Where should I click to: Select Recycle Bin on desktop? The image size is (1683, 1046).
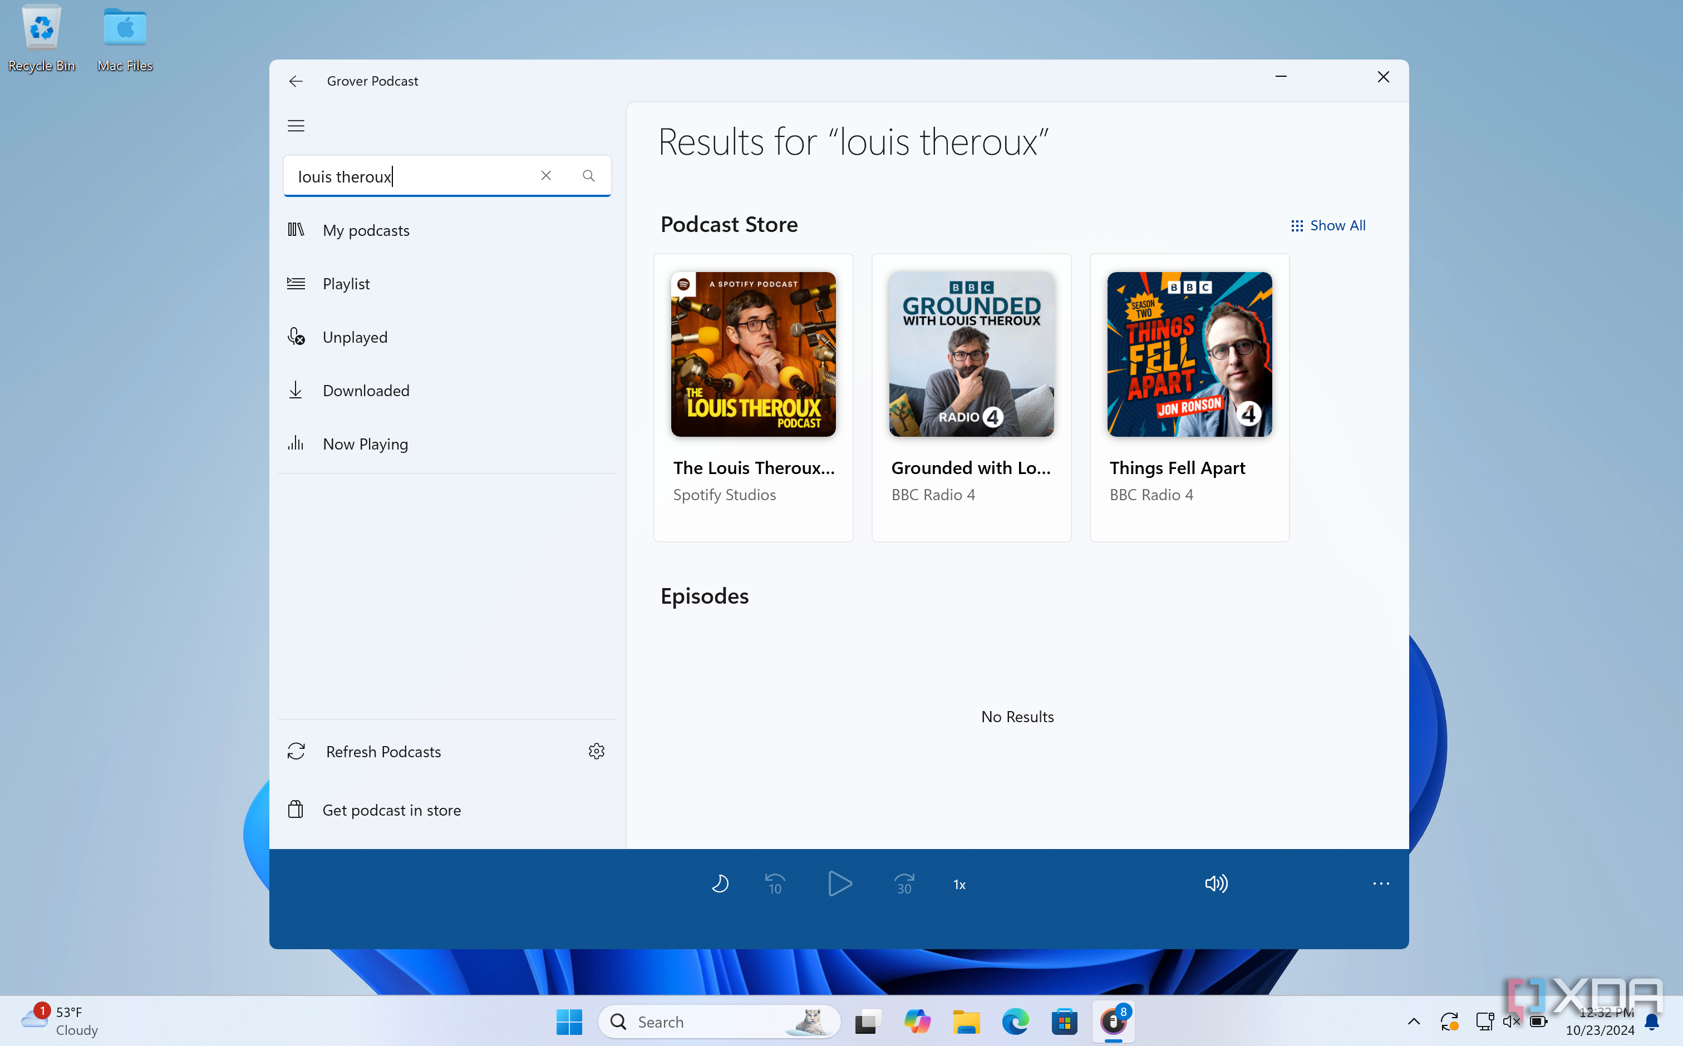pyautogui.click(x=42, y=38)
